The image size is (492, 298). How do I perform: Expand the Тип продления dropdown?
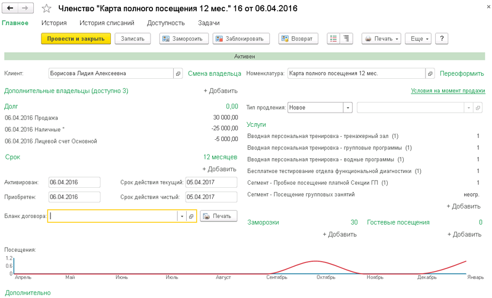pos(348,108)
